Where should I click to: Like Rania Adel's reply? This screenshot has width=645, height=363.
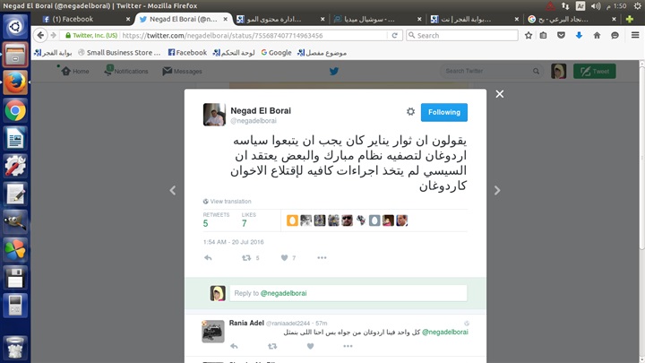coord(310,346)
